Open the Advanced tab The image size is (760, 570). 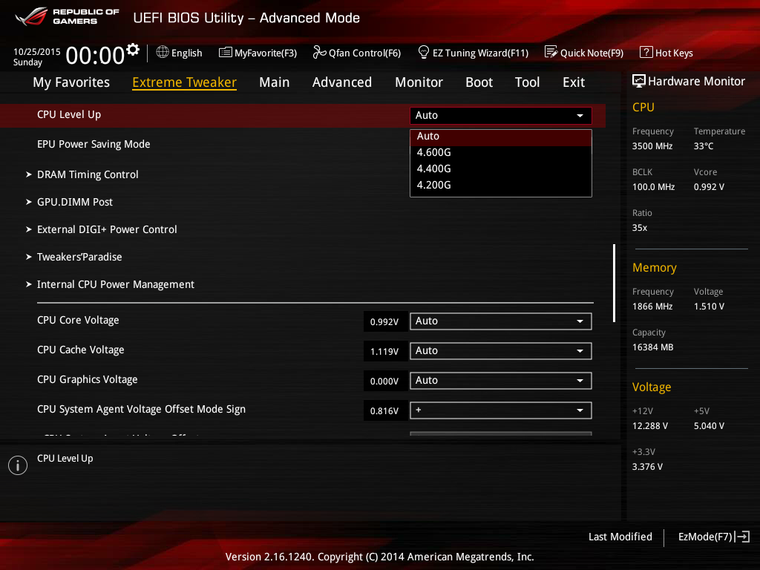pyautogui.click(x=341, y=82)
